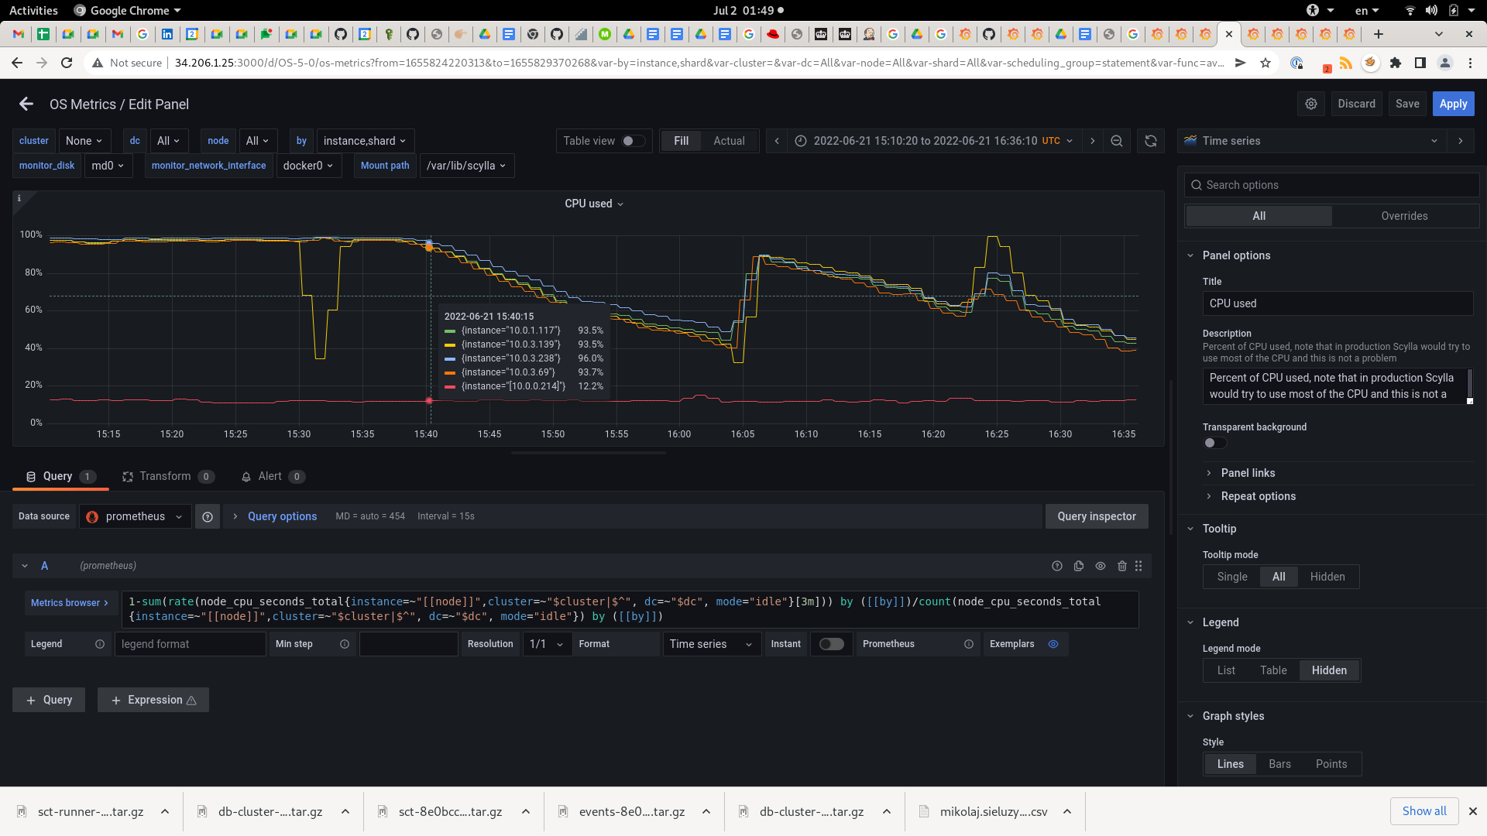Enable the Table view toggle
Viewport: 1487px width, 836px height.
tap(634, 141)
